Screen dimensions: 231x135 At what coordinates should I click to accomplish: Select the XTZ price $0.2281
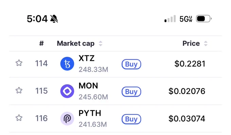coord(190,64)
